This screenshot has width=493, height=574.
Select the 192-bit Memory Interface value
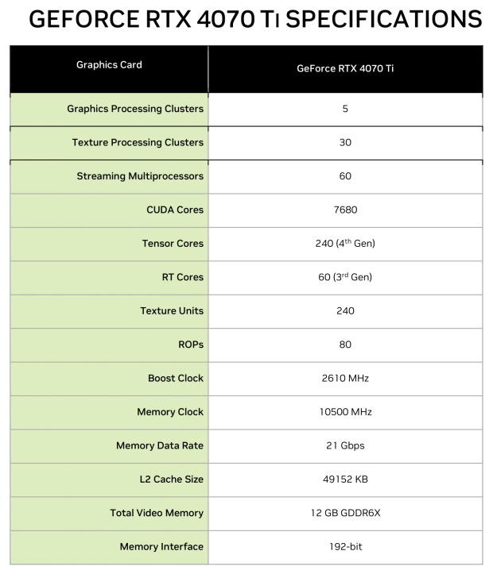point(346,546)
